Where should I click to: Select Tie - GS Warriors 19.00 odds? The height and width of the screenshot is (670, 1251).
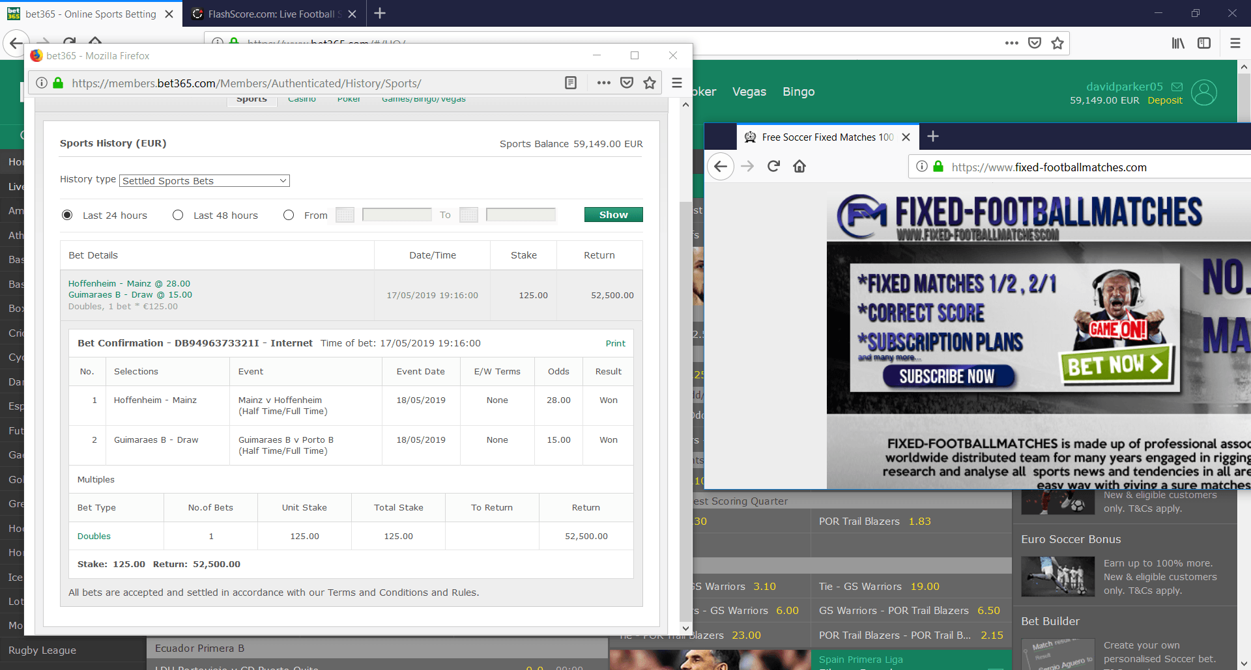tap(911, 587)
